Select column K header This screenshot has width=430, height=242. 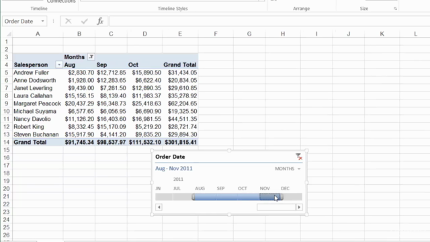(x=382, y=34)
